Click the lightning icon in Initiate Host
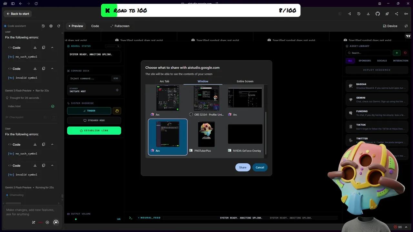Image resolution: width=413 pixels, height=232 pixels. pos(117,90)
